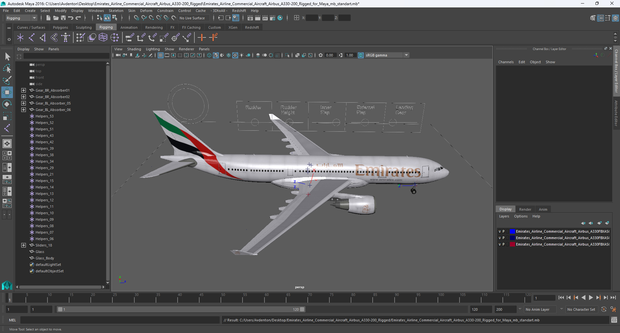Activate the Lasso select tool
Screen dimensions: 620x333
(x=7, y=68)
